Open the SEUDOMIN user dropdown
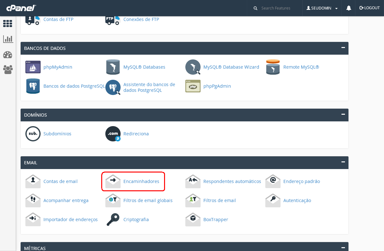Screen dimensions: 384x251 click(322, 8)
